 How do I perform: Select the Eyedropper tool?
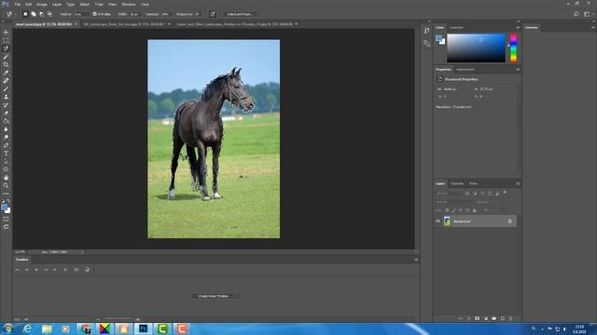pyautogui.click(x=6, y=73)
